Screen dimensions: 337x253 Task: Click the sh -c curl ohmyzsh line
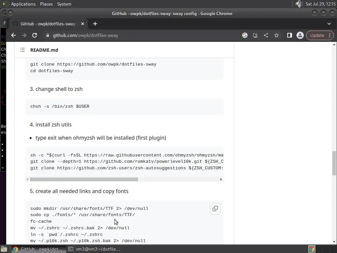pos(127,155)
